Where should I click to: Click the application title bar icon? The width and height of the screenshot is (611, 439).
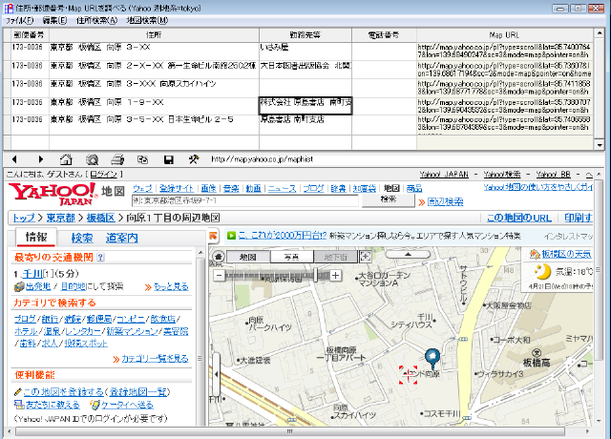click(x=9, y=9)
